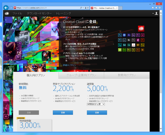The image size is (165, 135).
Task: Click the Business Catalyst (Bc) icon
Action: pyautogui.click(x=129, y=40)
